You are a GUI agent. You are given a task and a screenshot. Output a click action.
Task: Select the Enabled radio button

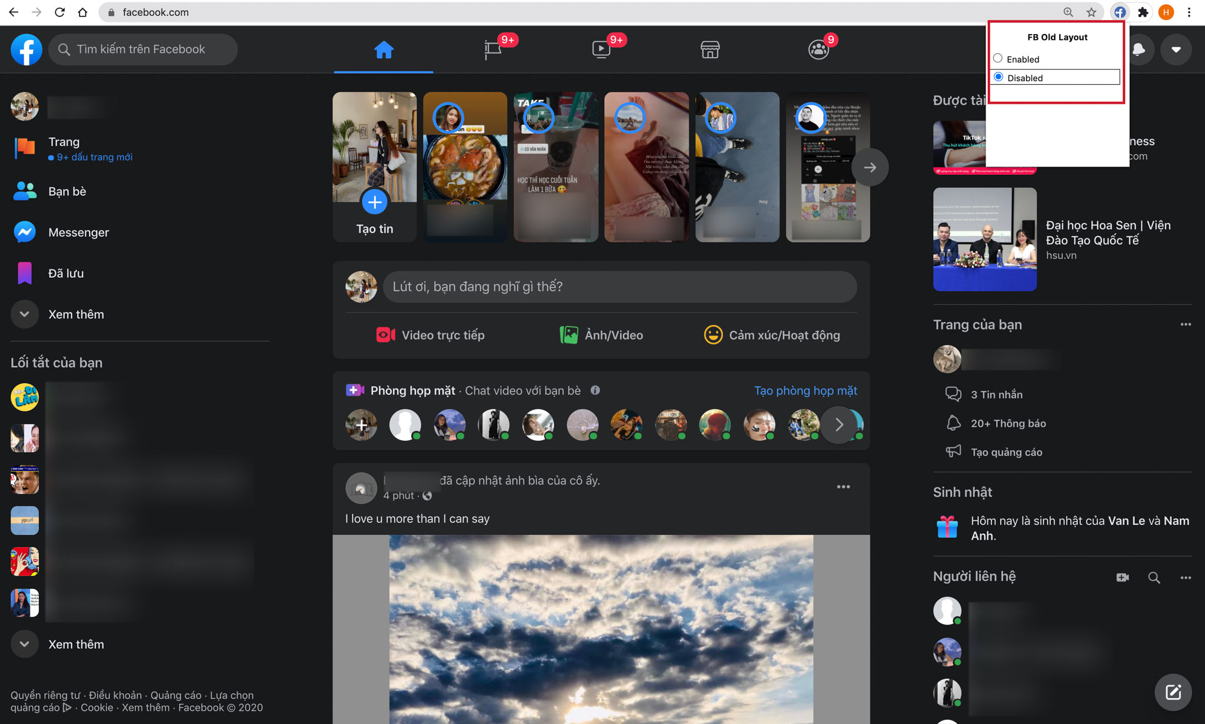coord(998,58)
